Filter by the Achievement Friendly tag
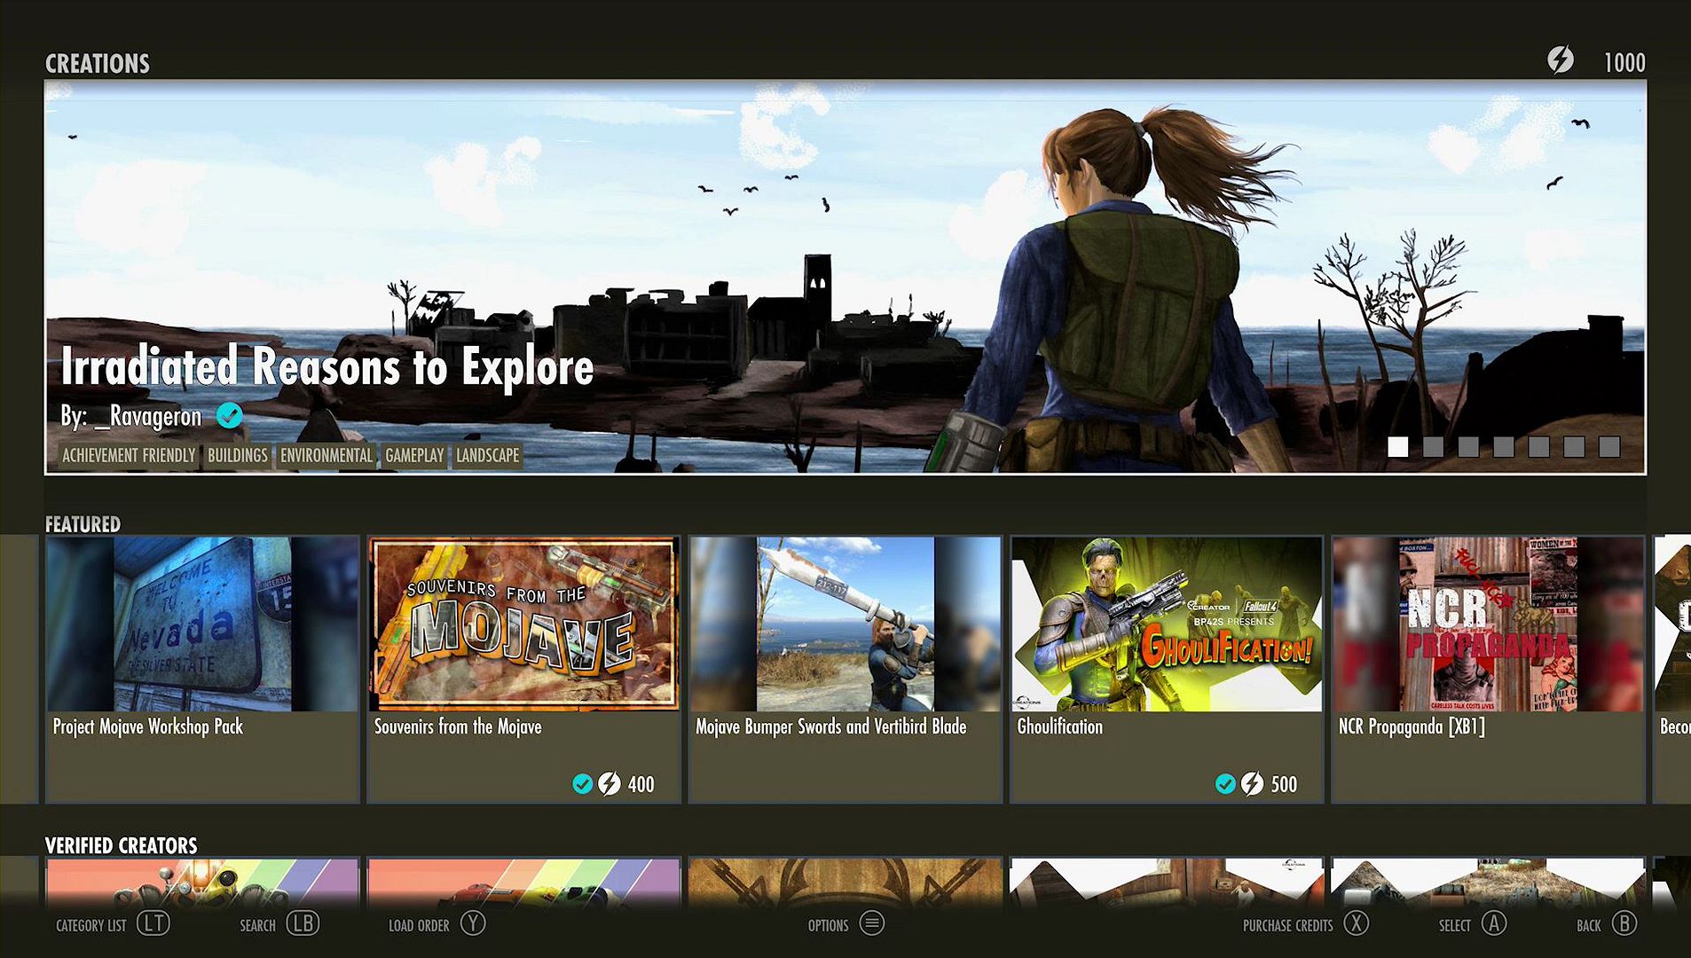Viewport: 1691px width, 958px height. tap(128, 456)
